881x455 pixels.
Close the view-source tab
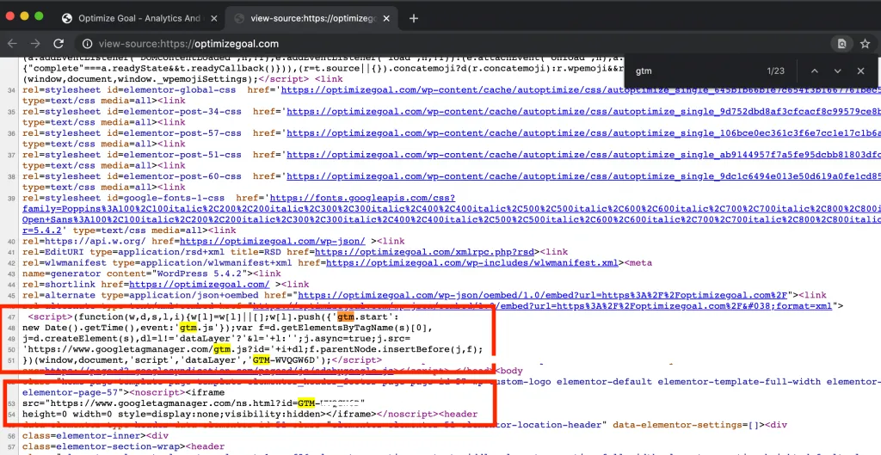pyautogui.click(x=386, y=19)
